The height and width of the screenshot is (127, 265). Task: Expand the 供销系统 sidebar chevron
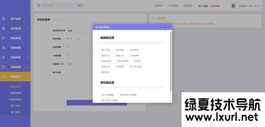[27, 57]
